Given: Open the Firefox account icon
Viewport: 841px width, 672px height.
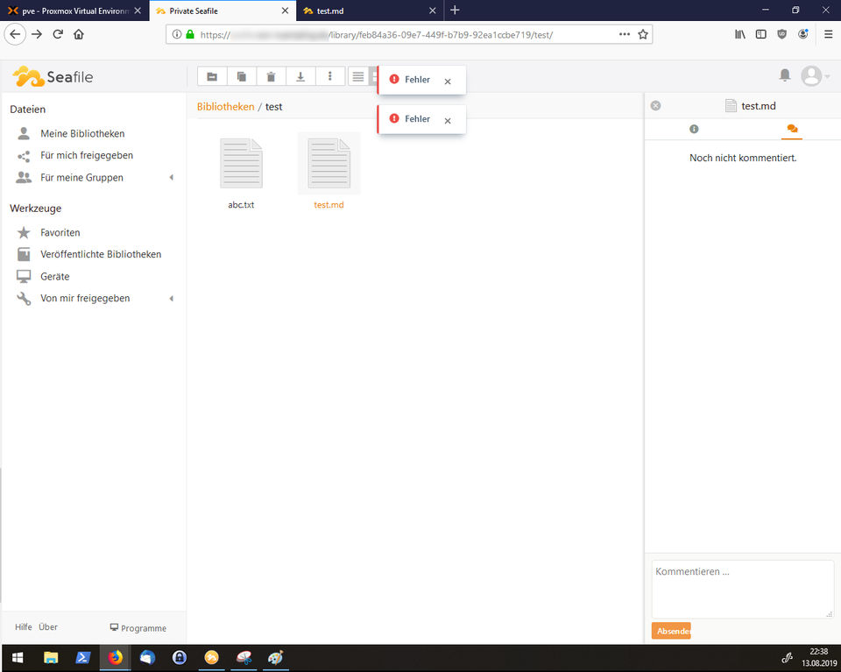Looking at the screenshot, I should tap(803, 34).
